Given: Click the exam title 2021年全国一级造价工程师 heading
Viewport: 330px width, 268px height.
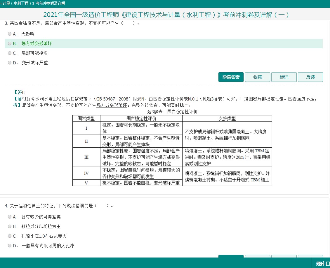Looking at the screenshot, I should point(166,15).
